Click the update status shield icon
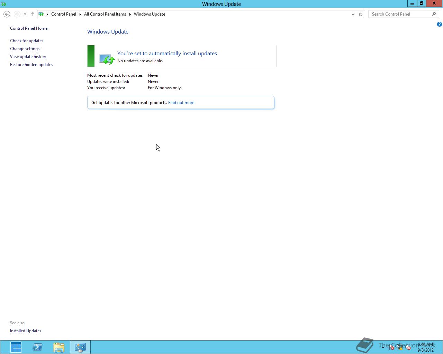443x354 pixels. coord(107,59)
